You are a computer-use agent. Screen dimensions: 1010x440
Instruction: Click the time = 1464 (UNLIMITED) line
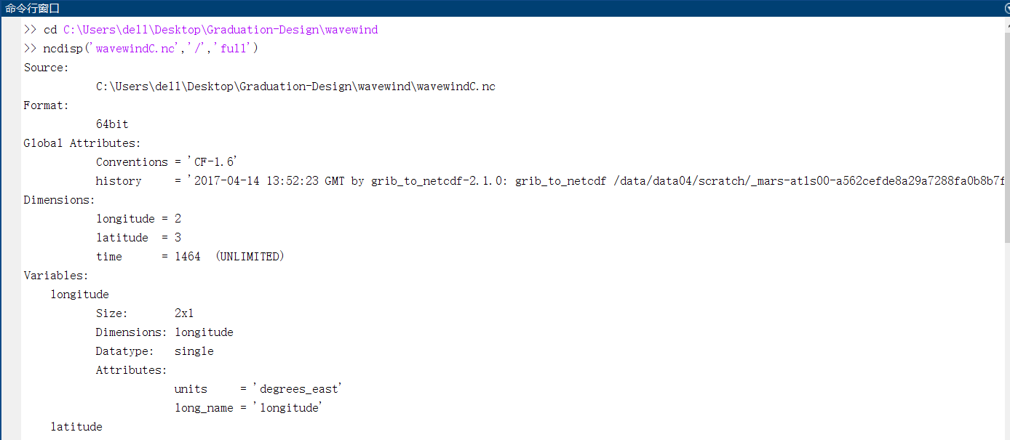coord(190,257)
